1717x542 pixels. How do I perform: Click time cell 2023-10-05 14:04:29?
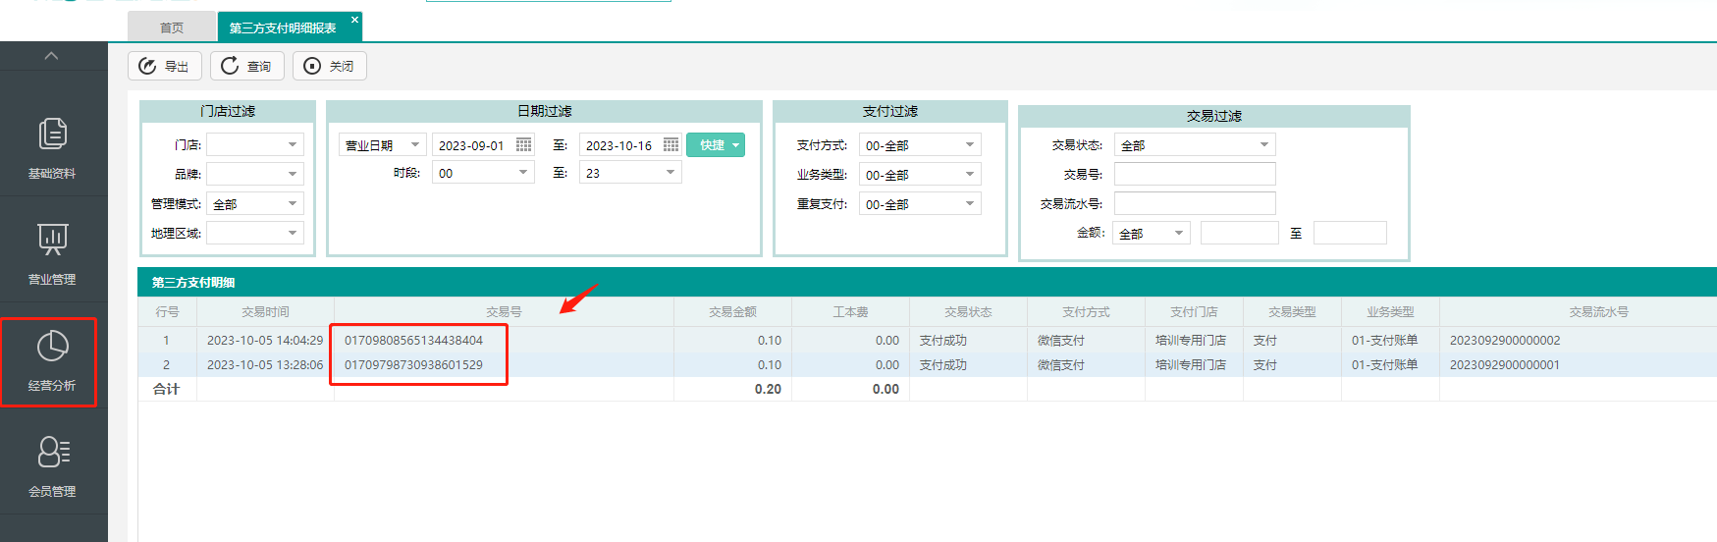(265, 340)
